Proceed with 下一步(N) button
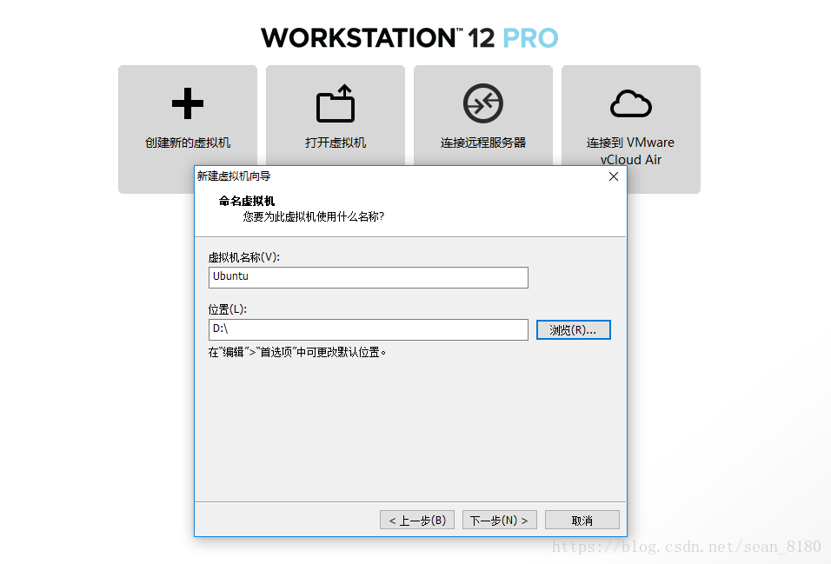The width and height of the screenshot is (831, 564). click(x=499, y=520)
